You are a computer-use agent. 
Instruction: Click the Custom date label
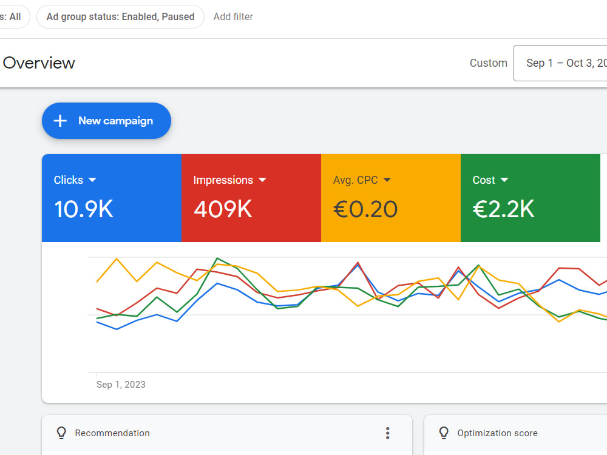point(489,63)
